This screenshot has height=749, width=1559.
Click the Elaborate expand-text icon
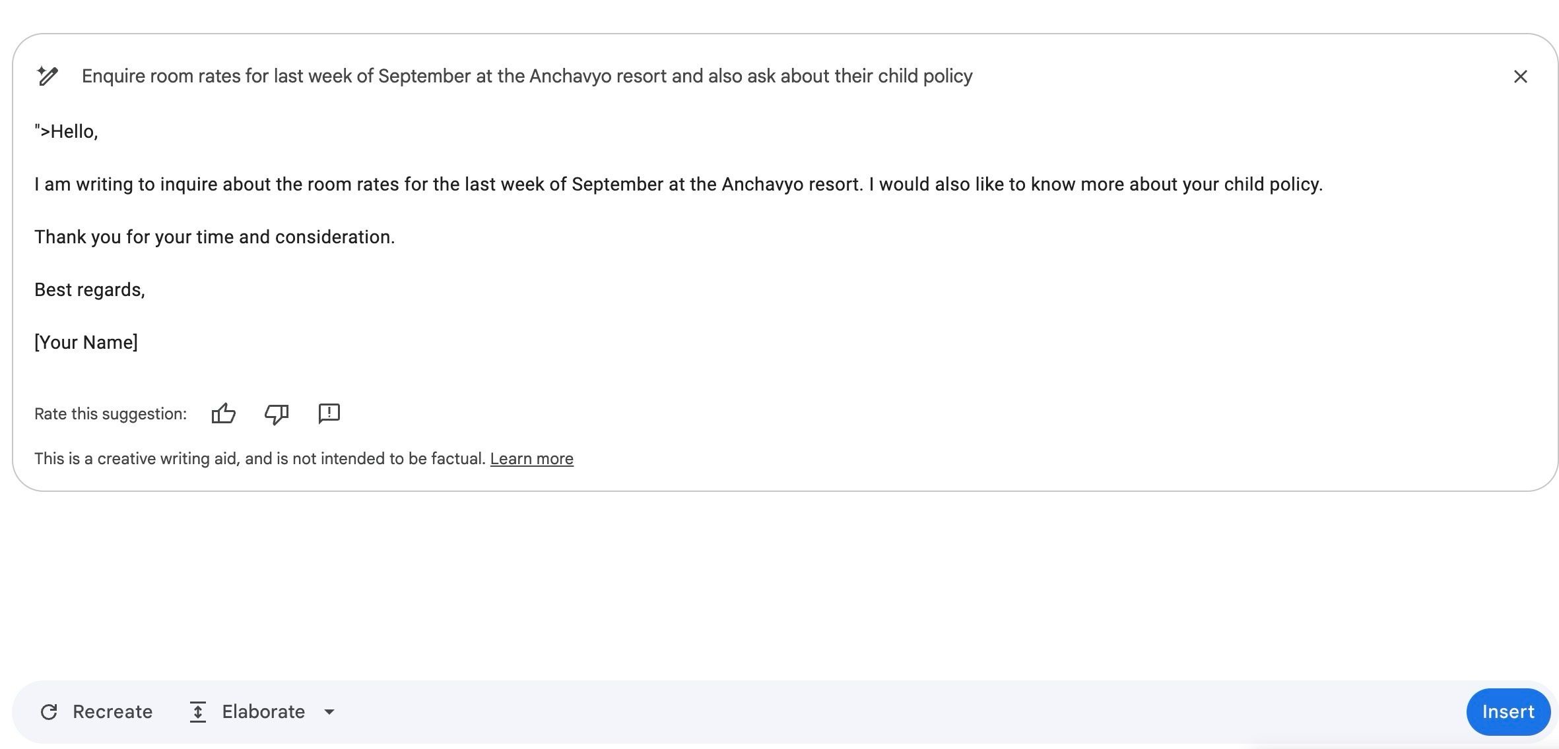tap(197, 712)
